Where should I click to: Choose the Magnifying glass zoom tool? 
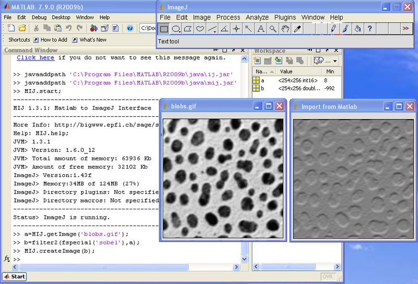272,29
